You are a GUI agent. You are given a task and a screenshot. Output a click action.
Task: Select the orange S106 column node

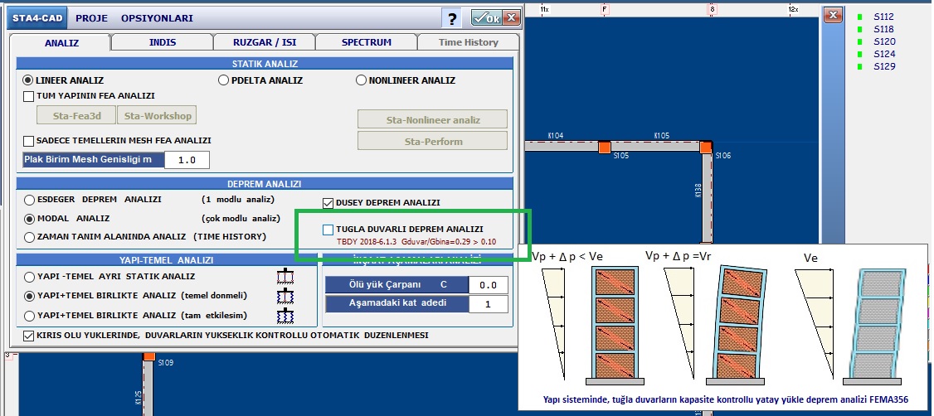[x=705, y=147]
